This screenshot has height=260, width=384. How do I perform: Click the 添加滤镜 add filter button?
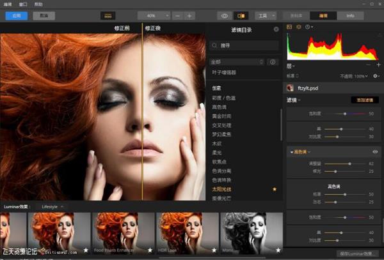pyautogui.click(x=364, y=100)
